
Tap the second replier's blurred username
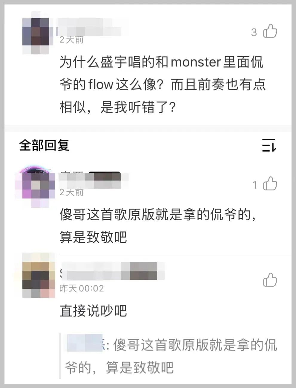(112, 271)
